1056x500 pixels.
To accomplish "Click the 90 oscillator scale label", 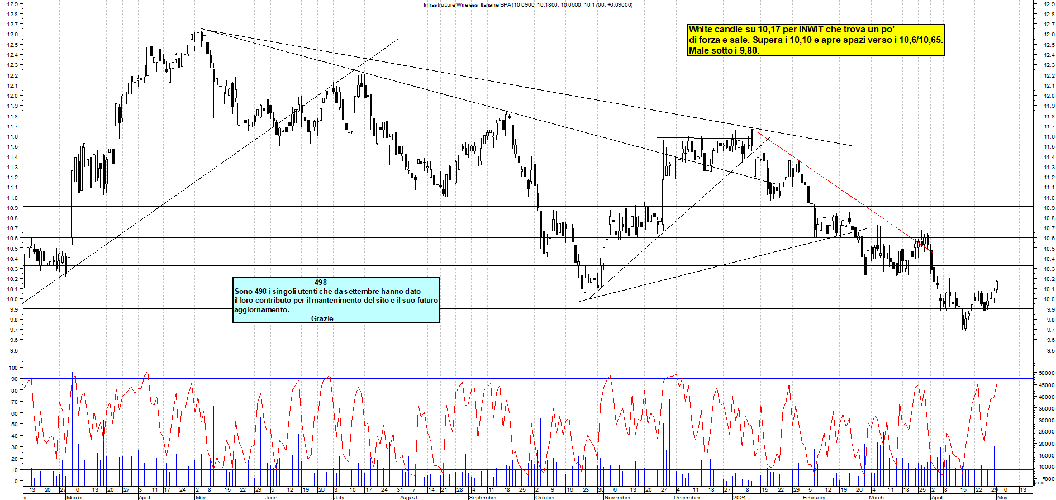I will (x=15, y=379).
